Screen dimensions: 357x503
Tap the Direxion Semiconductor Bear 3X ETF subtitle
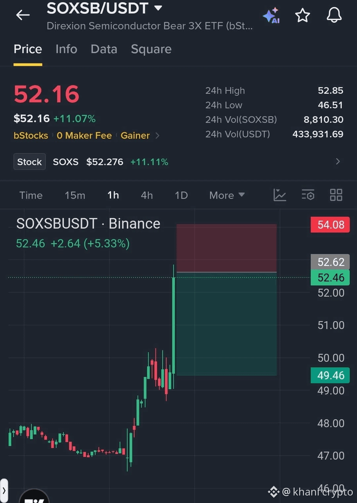click(x=150, y=26)
